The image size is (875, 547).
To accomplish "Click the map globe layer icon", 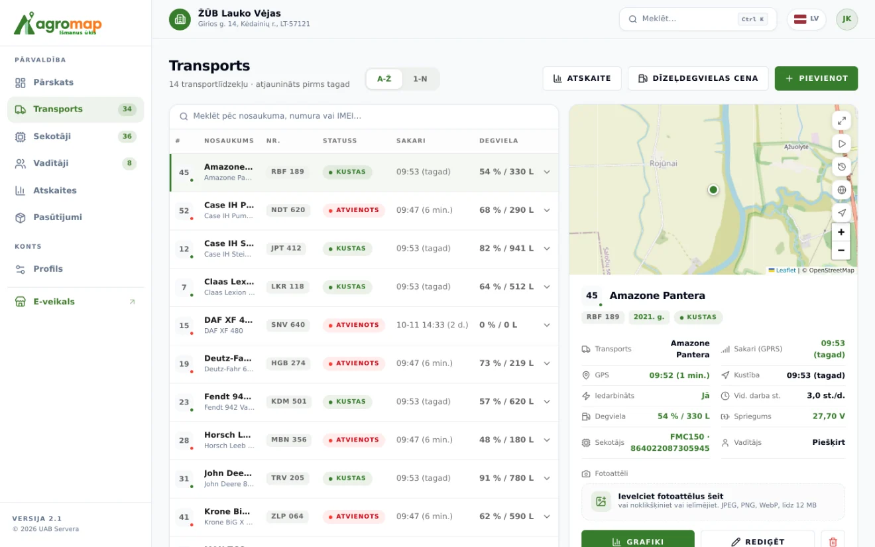I will [x=841, y=190].
